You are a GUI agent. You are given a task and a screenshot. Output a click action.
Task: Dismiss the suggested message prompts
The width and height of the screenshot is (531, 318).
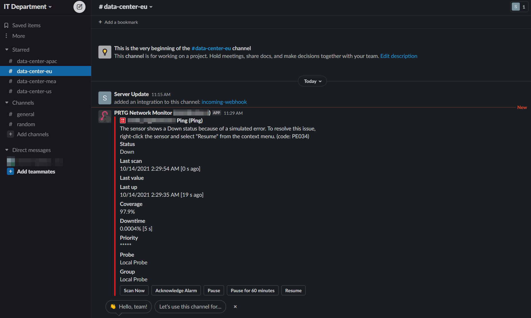(235, 307)
